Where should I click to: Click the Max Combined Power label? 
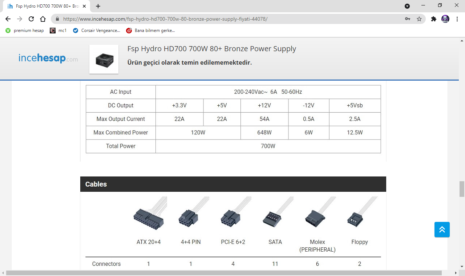(x=121, y=133)
